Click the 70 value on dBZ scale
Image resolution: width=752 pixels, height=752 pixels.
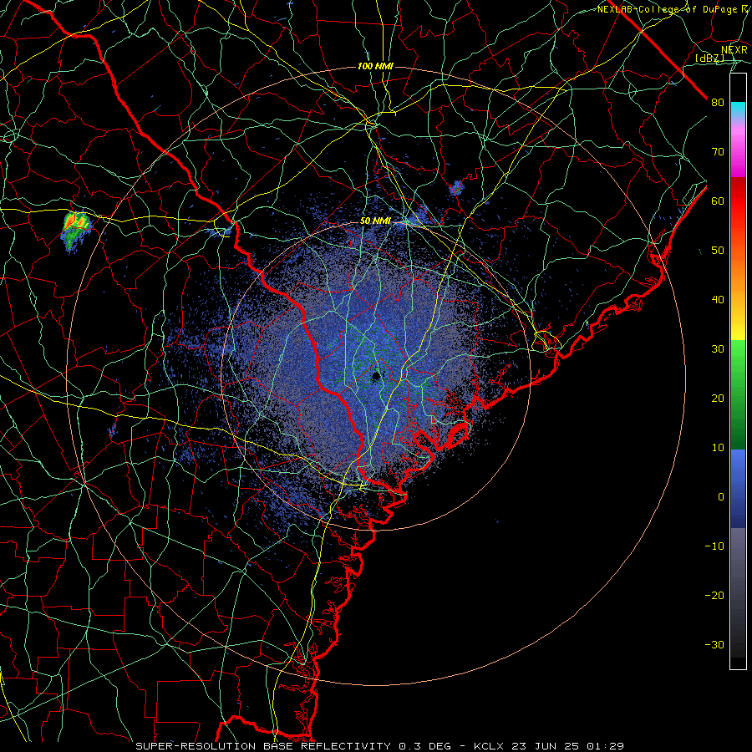pos(718,151)
